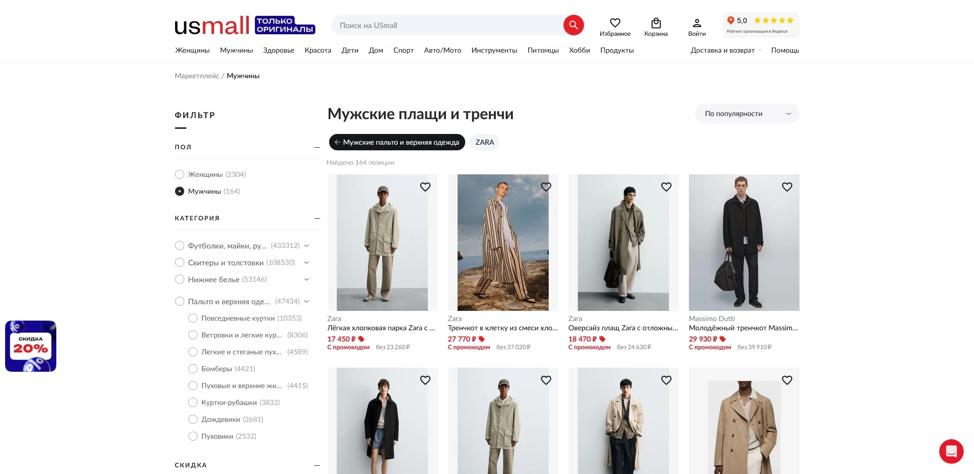Open the Избранное favorites icon
Viewport: 974px width, 474px height.
pyautogui.click(x=615, y=23)
